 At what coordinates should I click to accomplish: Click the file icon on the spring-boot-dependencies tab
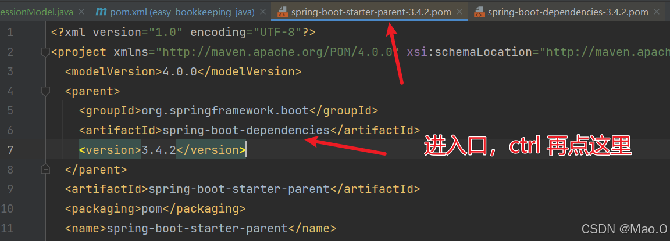coord(479,12)
